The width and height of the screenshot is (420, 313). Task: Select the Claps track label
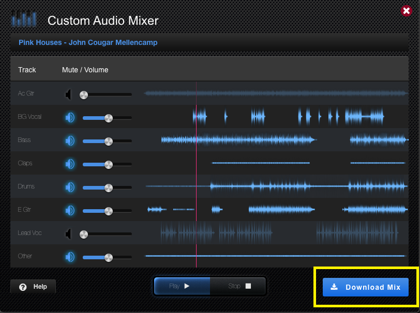(25, 163)
